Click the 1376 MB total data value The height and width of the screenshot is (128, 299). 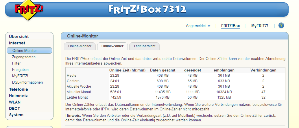(x=163, y=97)
